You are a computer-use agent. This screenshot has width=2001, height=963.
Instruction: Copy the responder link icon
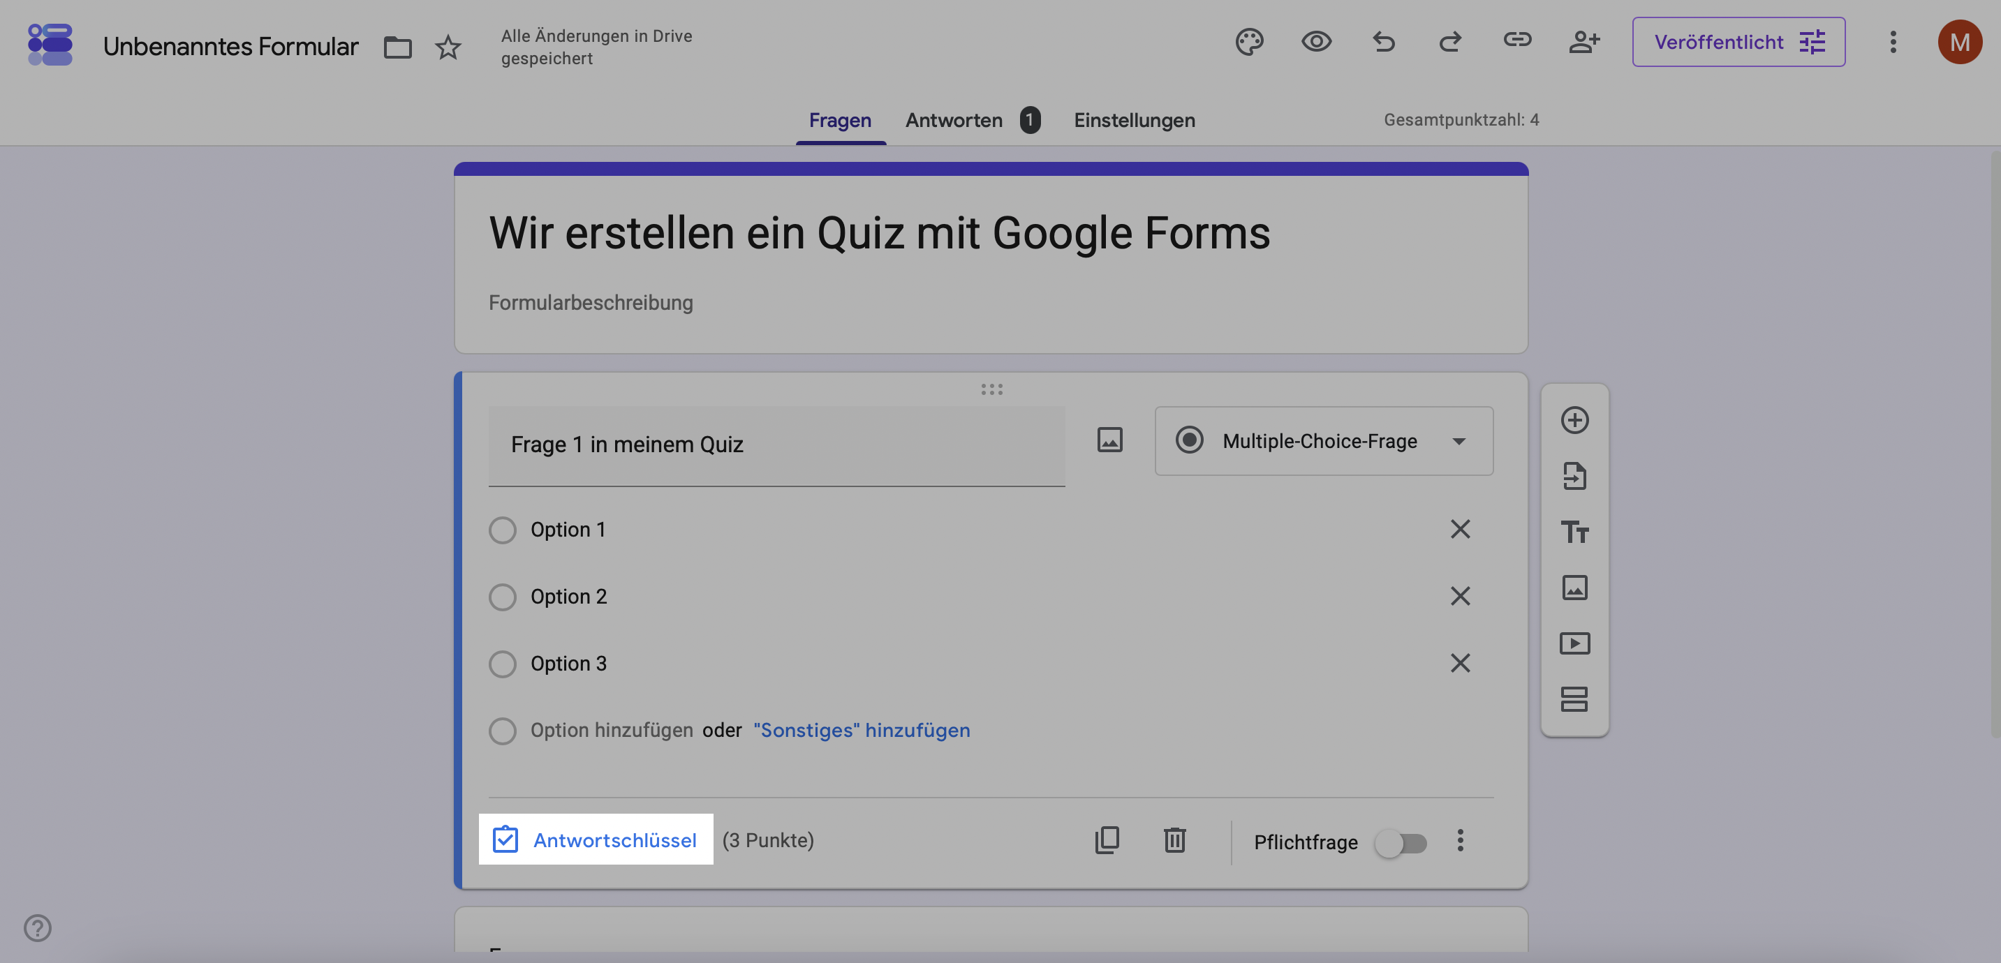(x=1517, y=40)
